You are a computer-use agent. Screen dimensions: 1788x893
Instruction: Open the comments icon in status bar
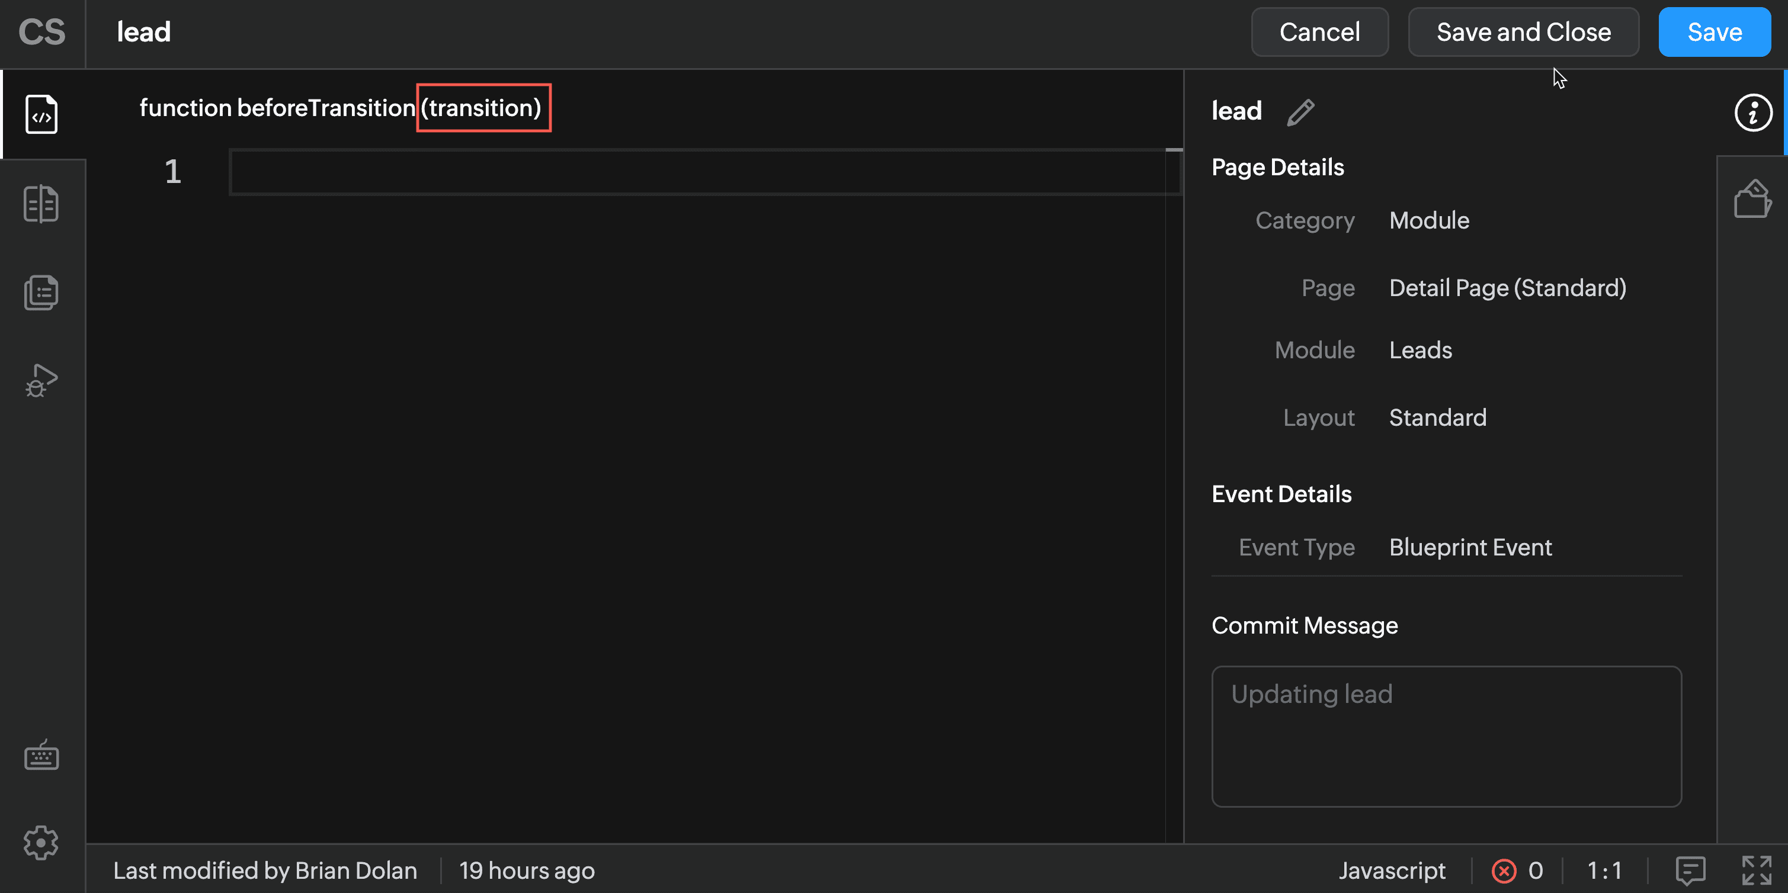pos(1690,870)
